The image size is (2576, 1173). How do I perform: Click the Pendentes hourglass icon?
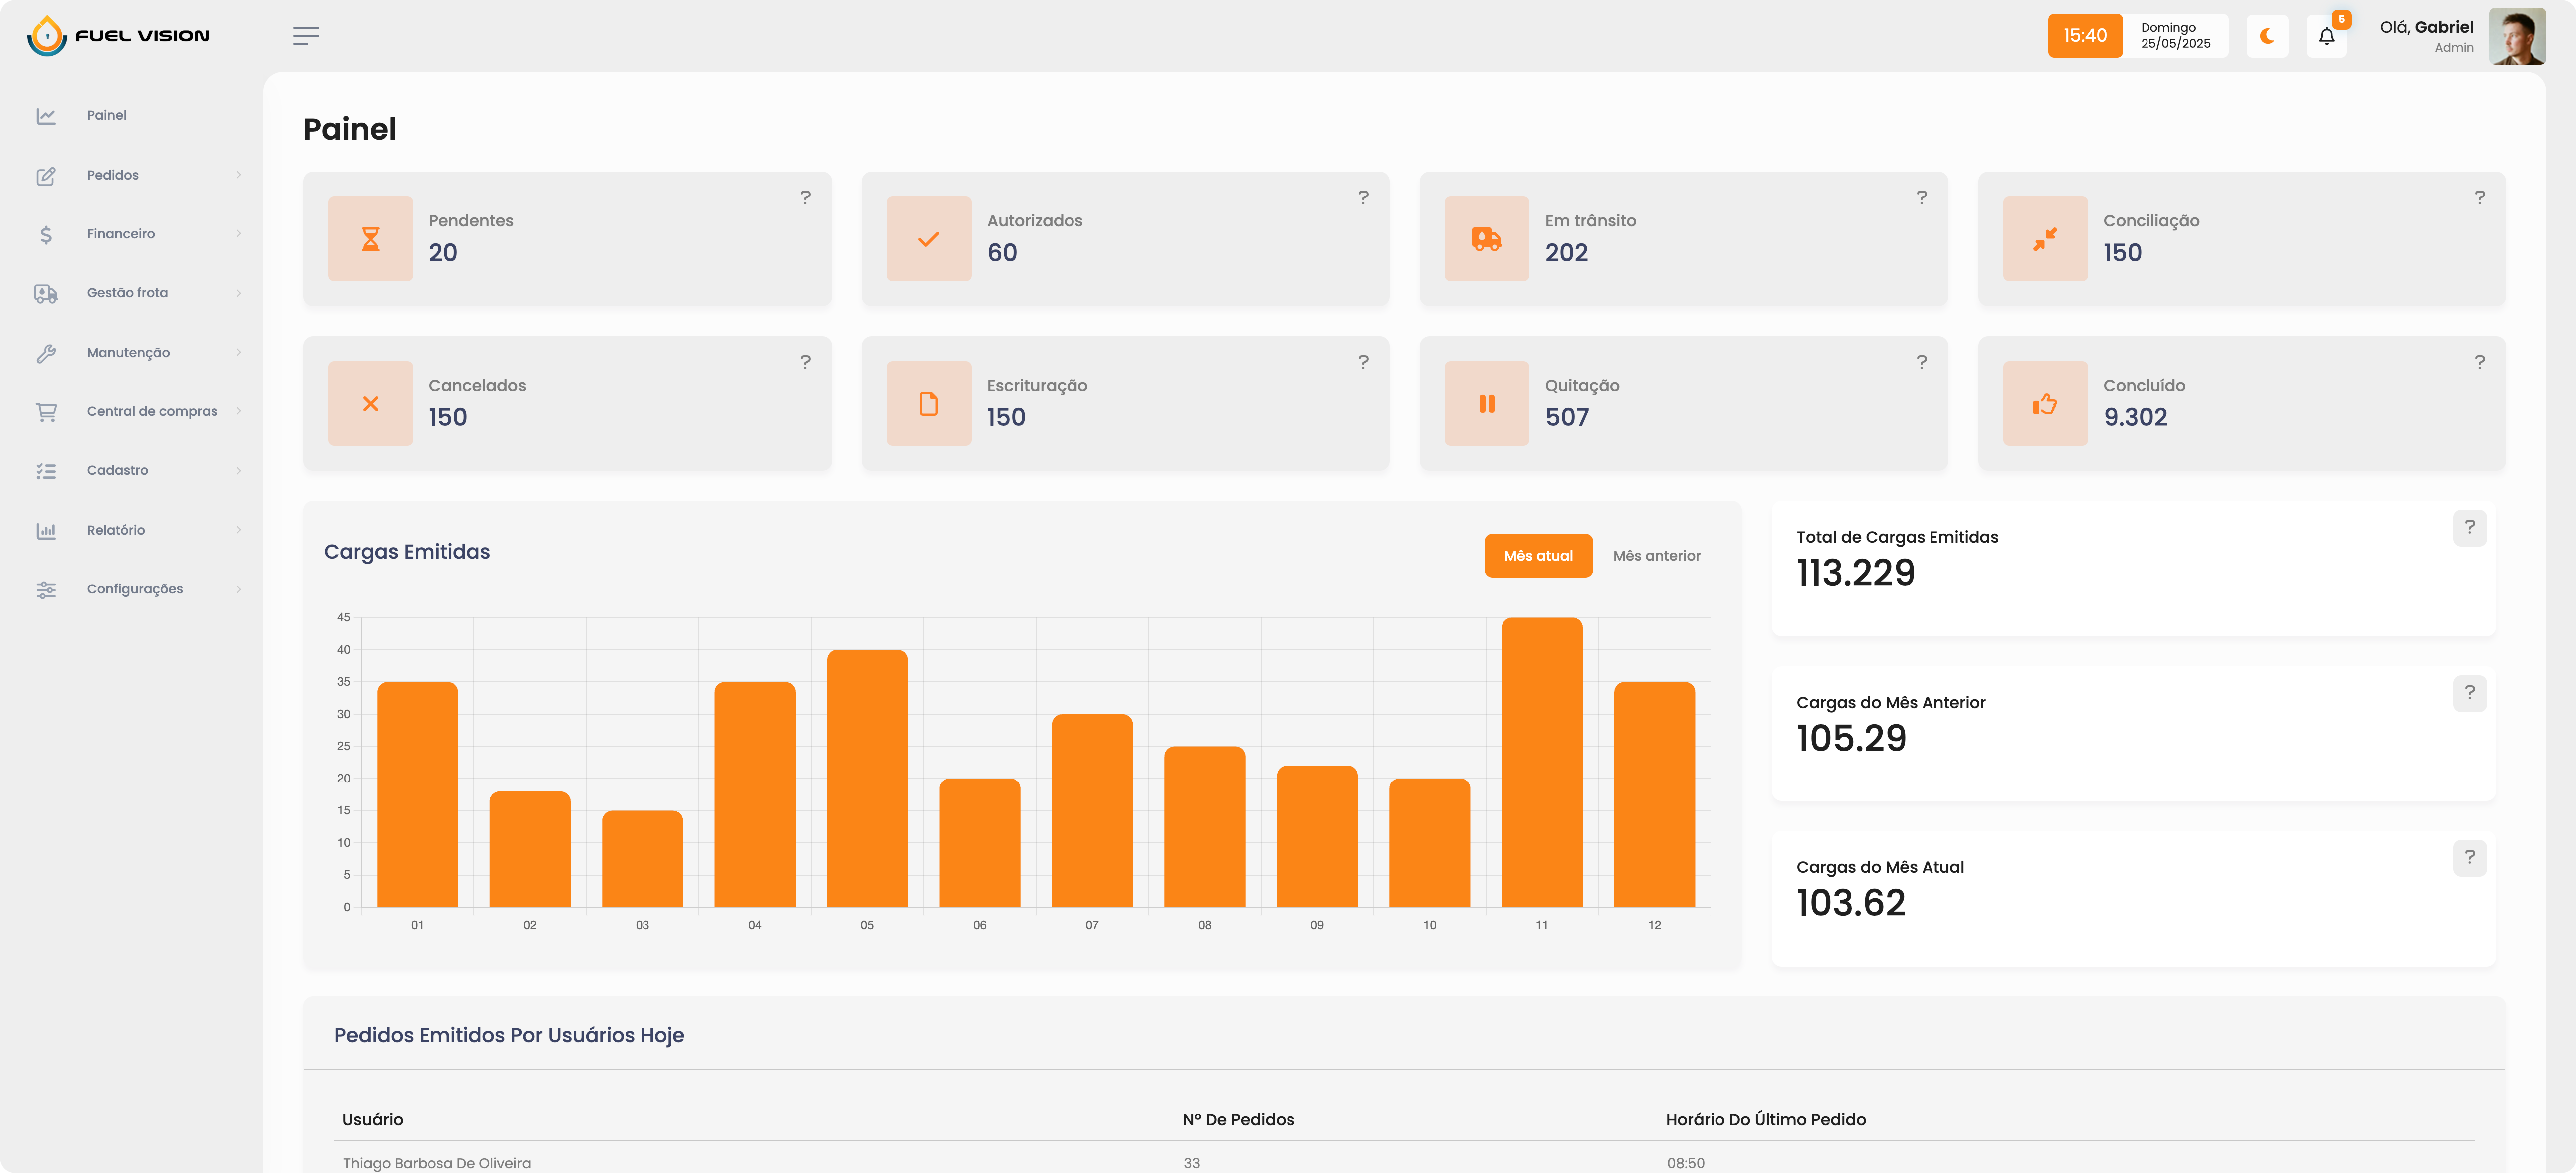click(x=370, y=239)
